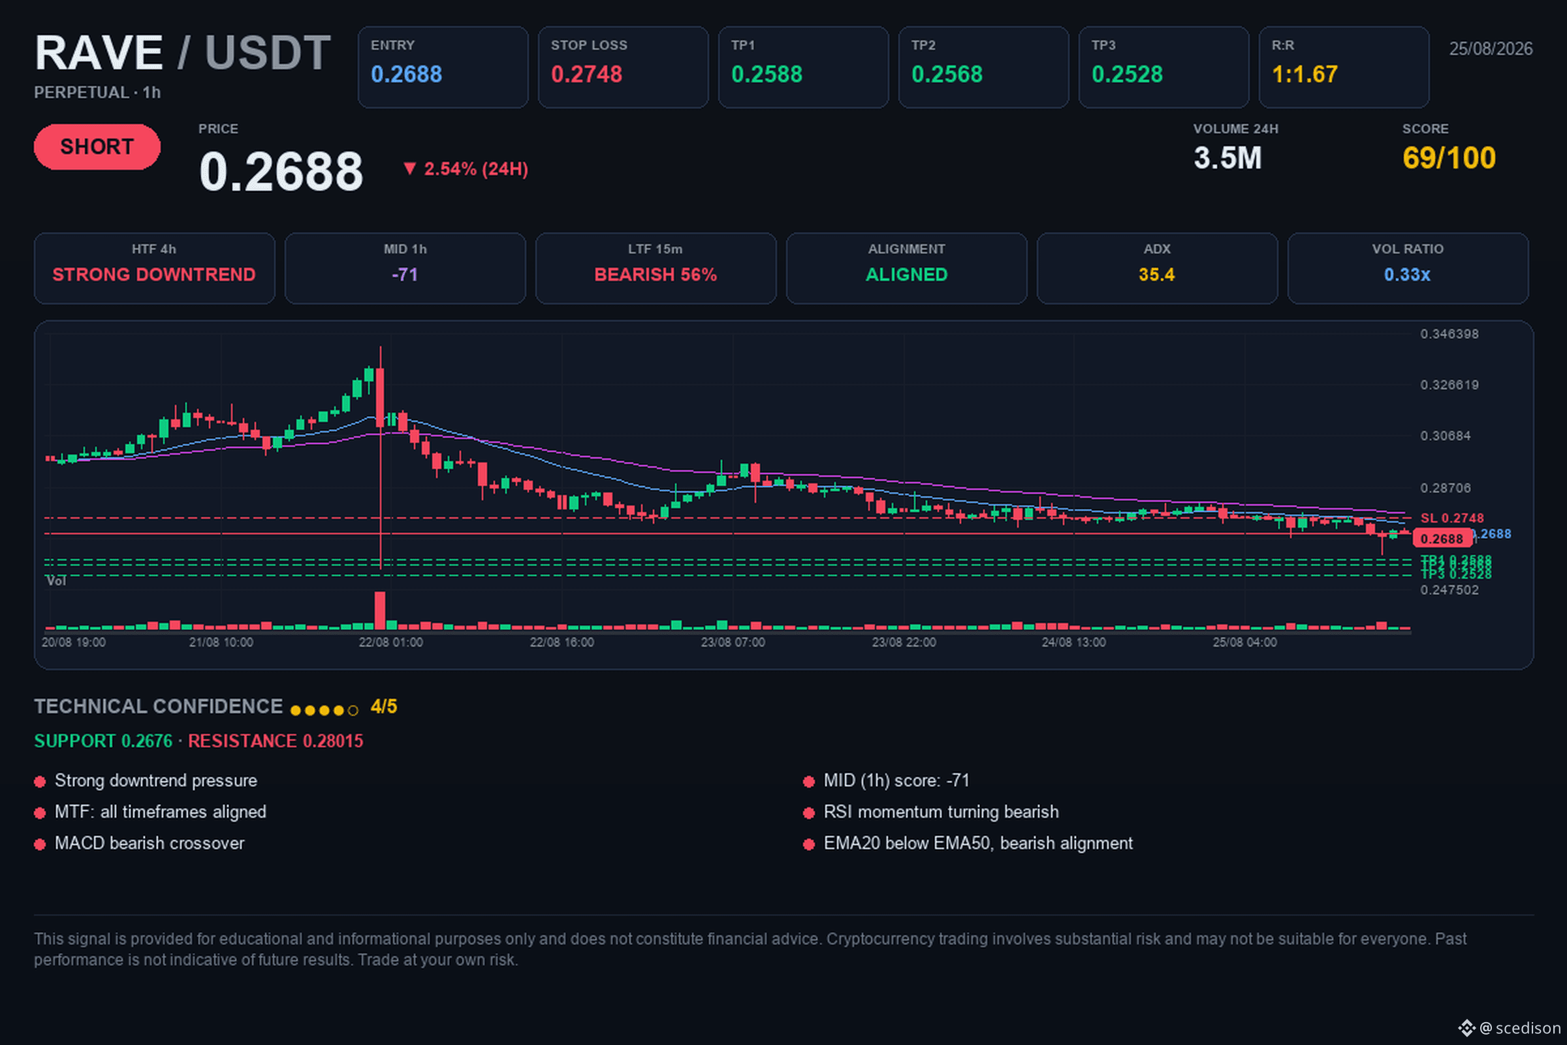Image resolution: width=1567 pixels, height=1045 pixels.
Task: Select 'EMA20 below EMA50, bearish alignment' text
Action: [979, 844]
